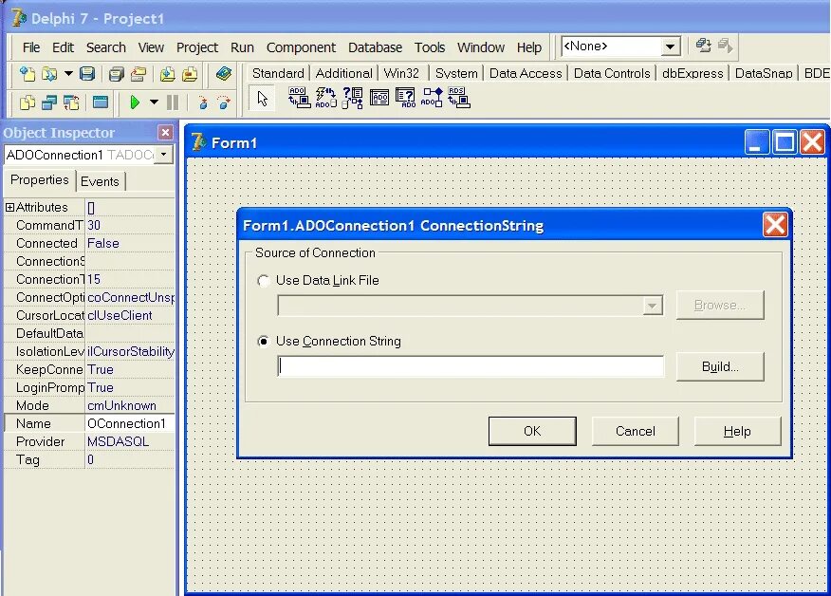Open the Help contents book icon

[224, 74]
